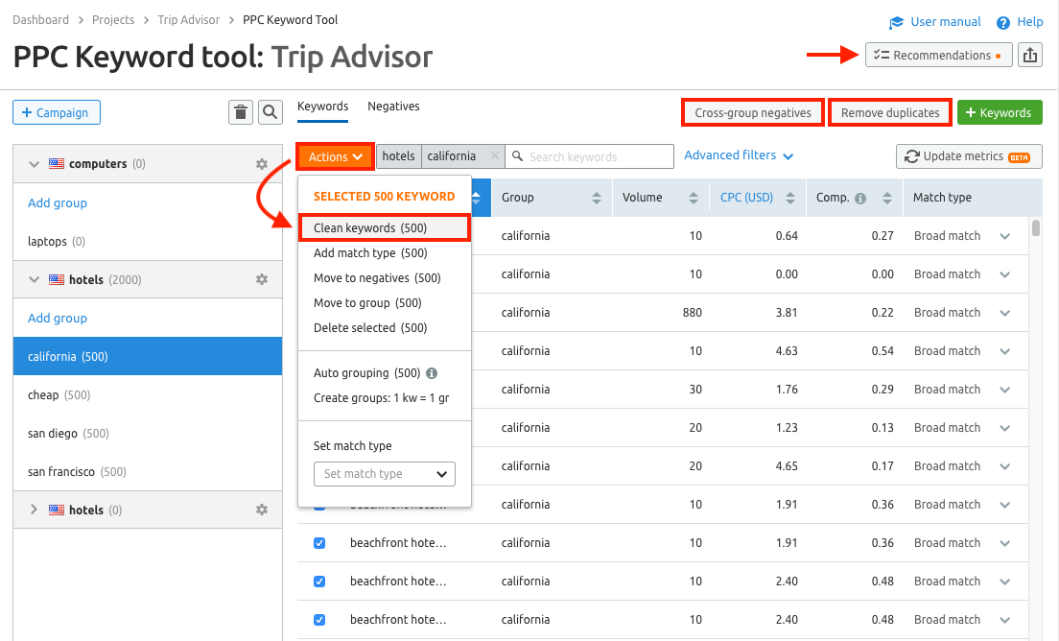The height and width of the screenshot is (641, 1059).
Task: Click the keyword table scrollbar
Action: tap(1036, 227)
